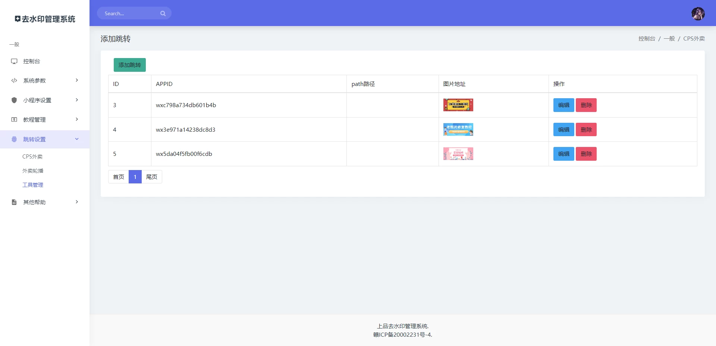Expand the 小程序设置 chevron
The image size is (716, 346).
tap(77, 100)
